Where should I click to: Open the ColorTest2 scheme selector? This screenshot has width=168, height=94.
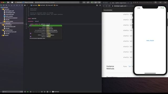18,2
